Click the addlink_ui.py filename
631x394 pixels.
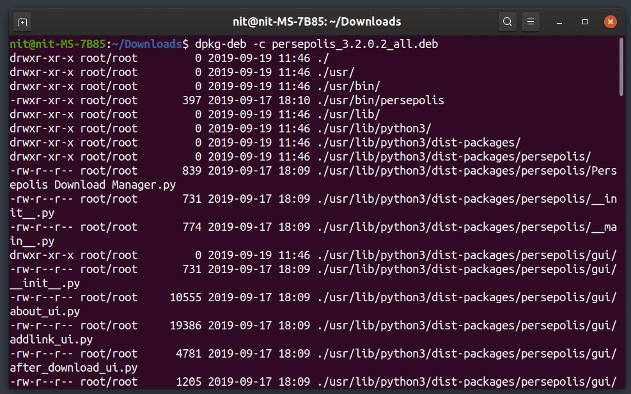(51, 340)
